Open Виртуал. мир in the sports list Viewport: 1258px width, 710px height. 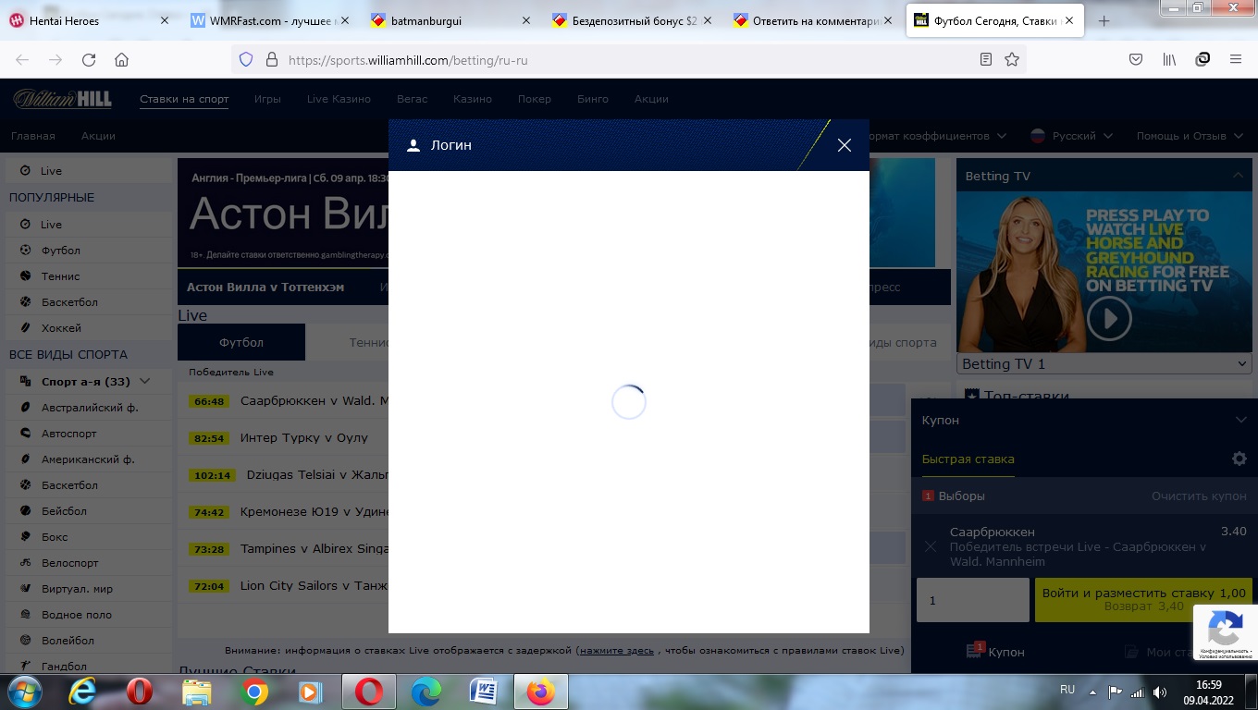[x=88, y=589]
